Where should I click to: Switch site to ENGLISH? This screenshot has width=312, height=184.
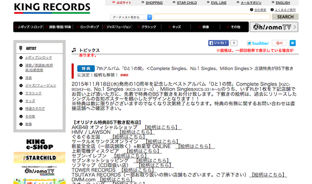[x=283, y=3]
